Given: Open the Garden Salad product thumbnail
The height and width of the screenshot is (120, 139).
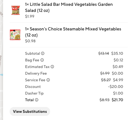Looking at the screenshot, I should click(16, 10).
